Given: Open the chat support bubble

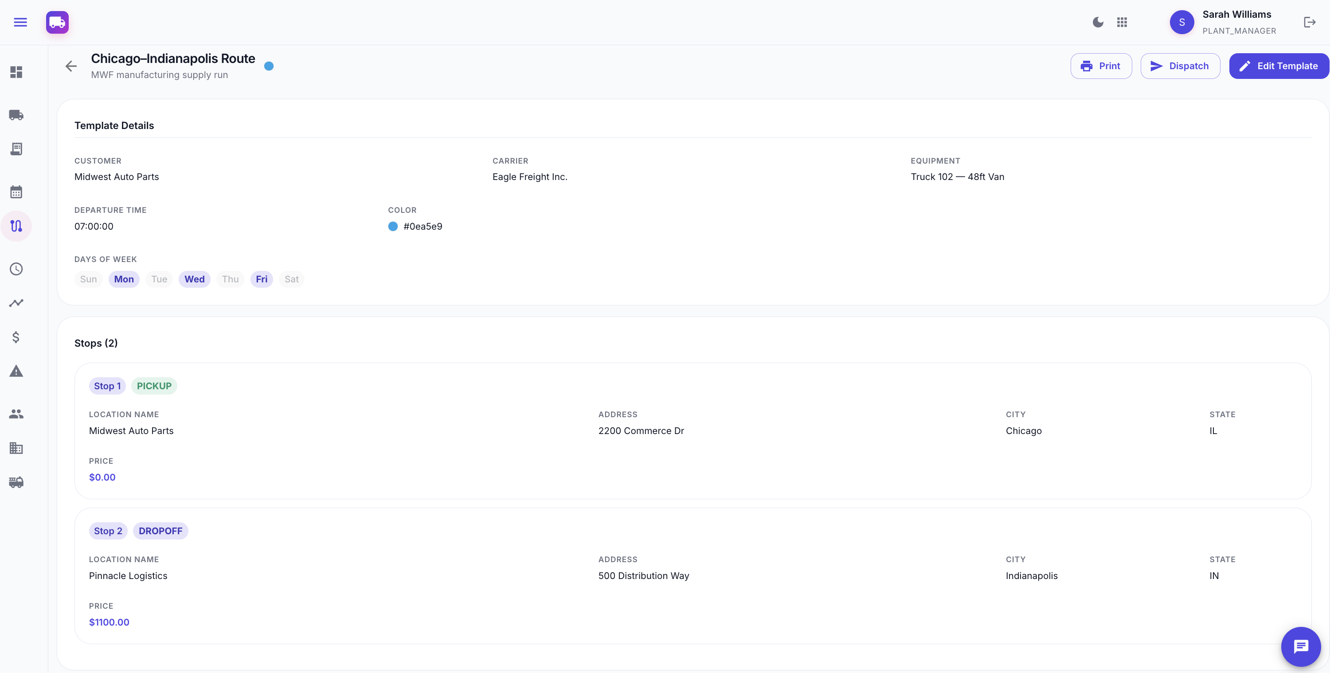Looking at the screenshot, I should pos(1301,647).
